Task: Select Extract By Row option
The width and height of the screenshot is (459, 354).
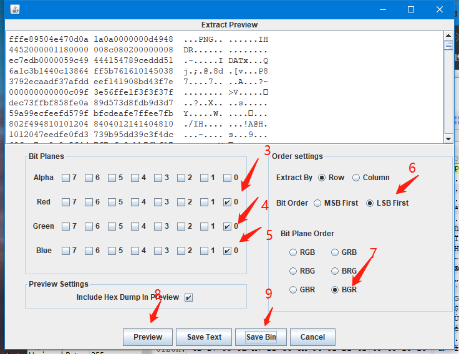Action: [322, 178]
